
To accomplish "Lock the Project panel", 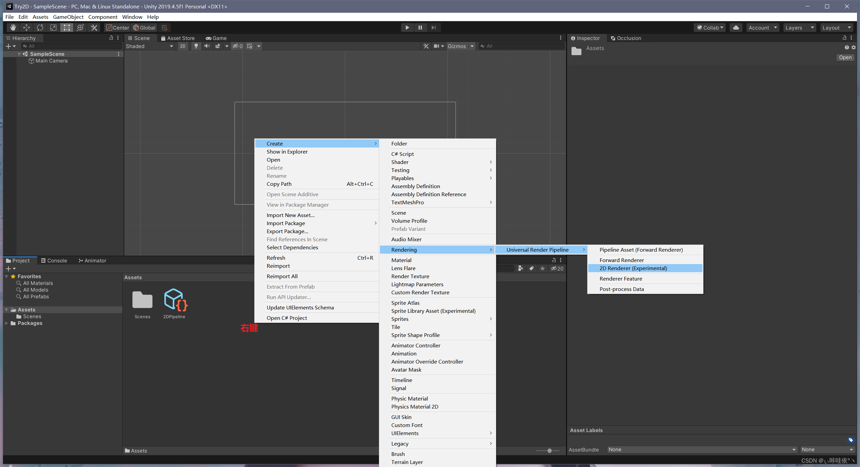I will (x=554, y=260).
